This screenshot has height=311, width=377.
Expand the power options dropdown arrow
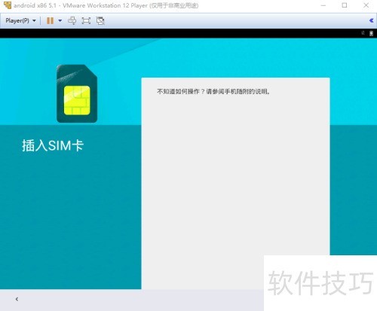[x=60, y=20]
